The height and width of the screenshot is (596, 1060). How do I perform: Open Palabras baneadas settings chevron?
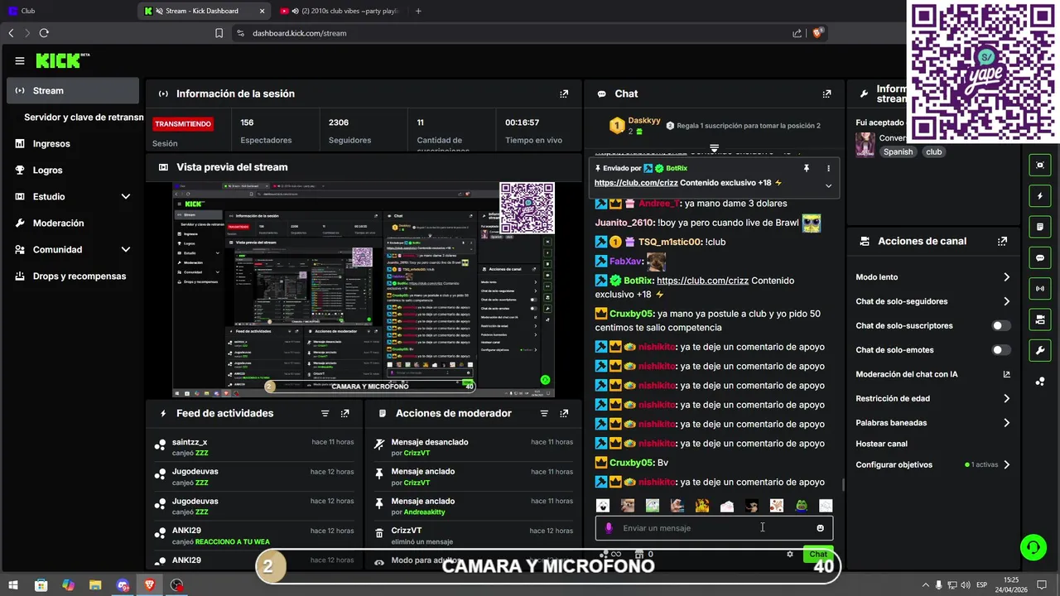pyautogui.click(x=1006, y=423)
